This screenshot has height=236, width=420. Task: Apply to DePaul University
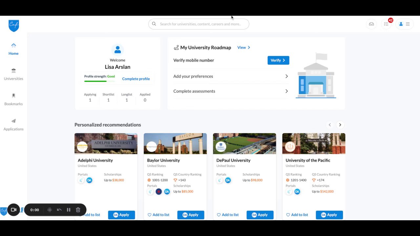pyautogui.click(x=260, y=215)
